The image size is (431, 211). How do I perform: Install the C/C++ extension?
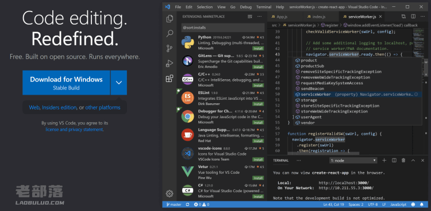(x=258, y=85)
